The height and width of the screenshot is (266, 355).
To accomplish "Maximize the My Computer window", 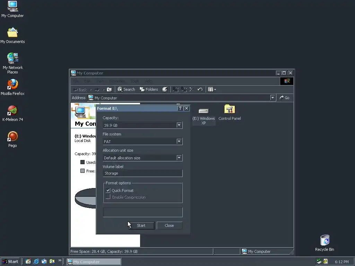I will tap(284, 73).
